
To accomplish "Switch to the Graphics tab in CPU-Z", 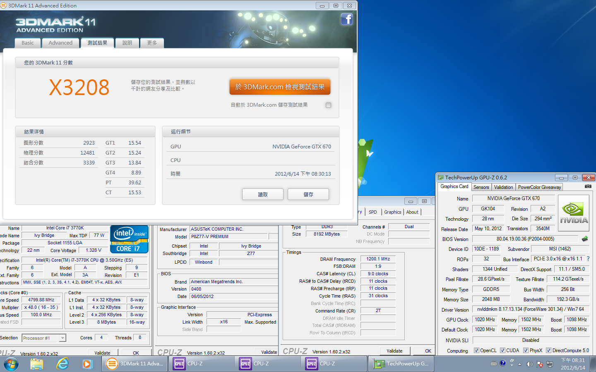I will point(393,212).
